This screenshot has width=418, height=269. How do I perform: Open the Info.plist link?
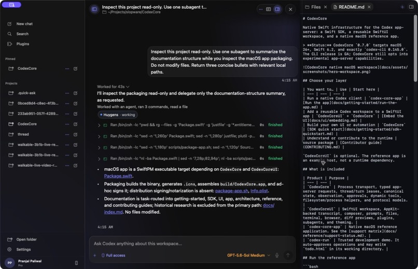tap(259, 191)
